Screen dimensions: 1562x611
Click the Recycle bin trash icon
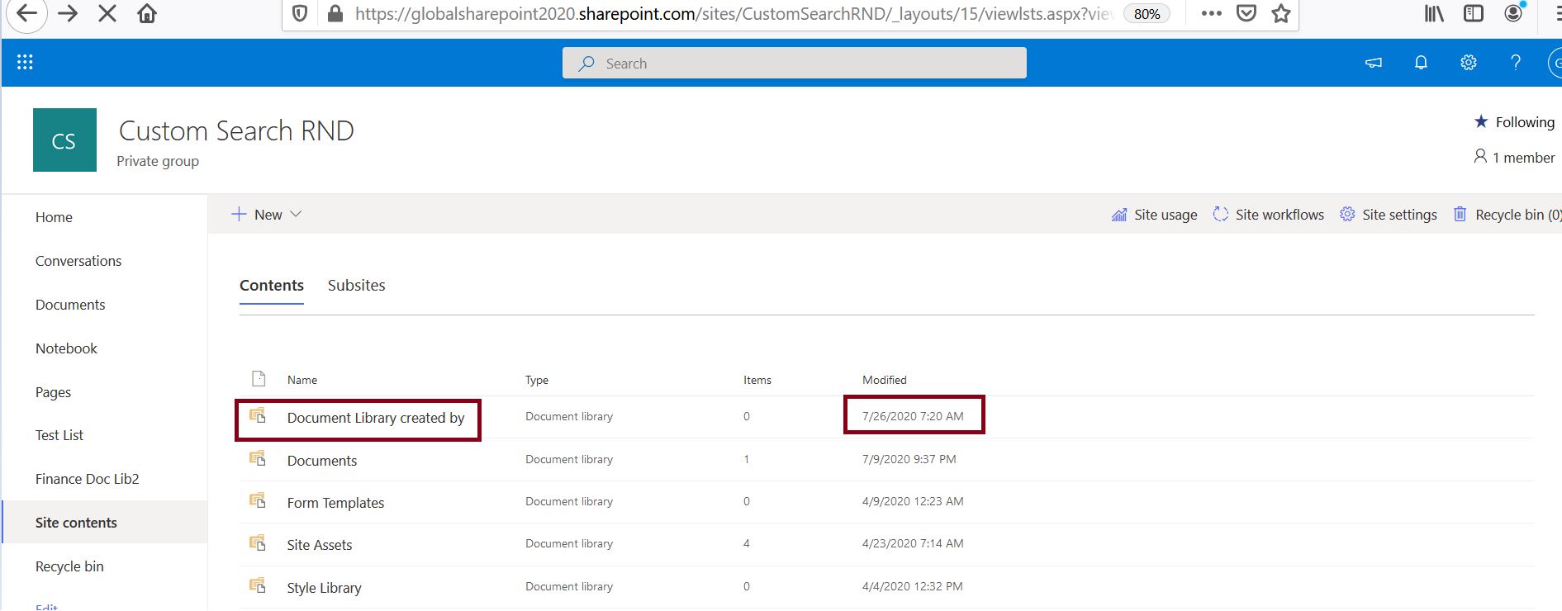1460,214
